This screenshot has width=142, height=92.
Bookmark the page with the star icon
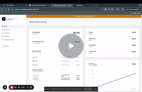point(101,9)
